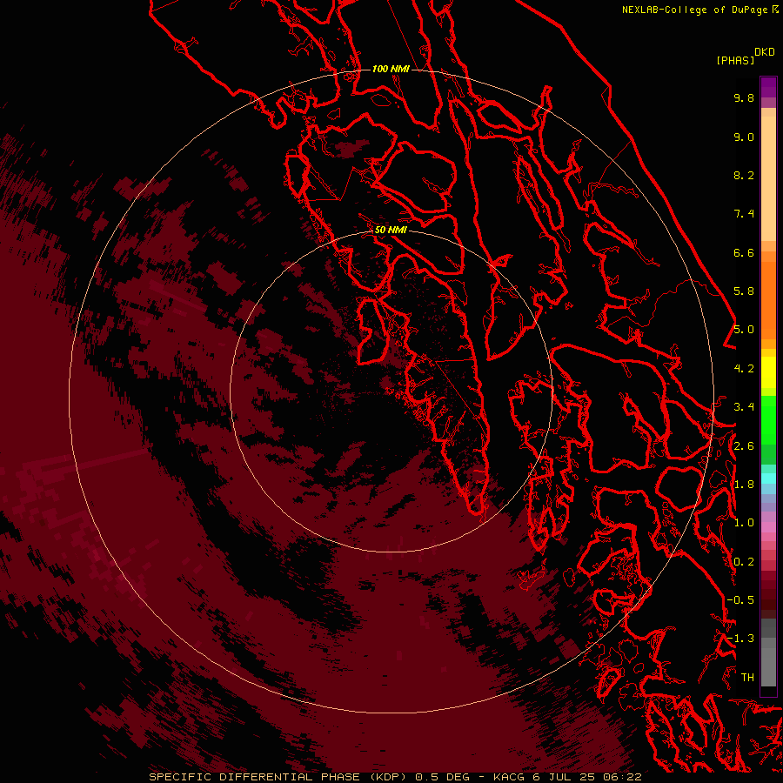Click the 9.8 value on color scale
The width and height of the screenshot is (783, 783).
point(744,97)
